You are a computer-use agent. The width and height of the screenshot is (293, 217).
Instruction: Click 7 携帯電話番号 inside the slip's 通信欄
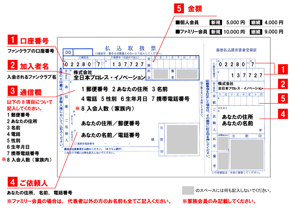click(x=170, y=99)
